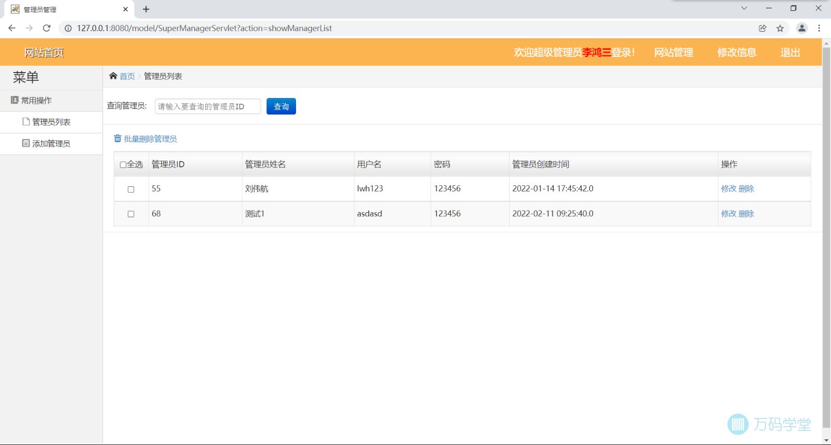This screenshot has width=831, height=445.
Task: Click the 常用操作 menu icon
Action: 15,100
